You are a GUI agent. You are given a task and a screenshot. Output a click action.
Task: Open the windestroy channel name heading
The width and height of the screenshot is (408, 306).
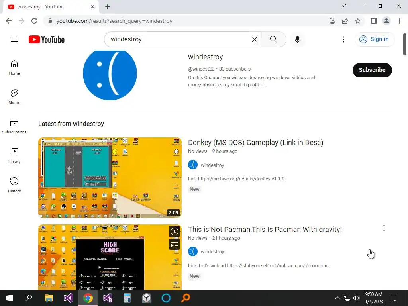coord(205,57)
